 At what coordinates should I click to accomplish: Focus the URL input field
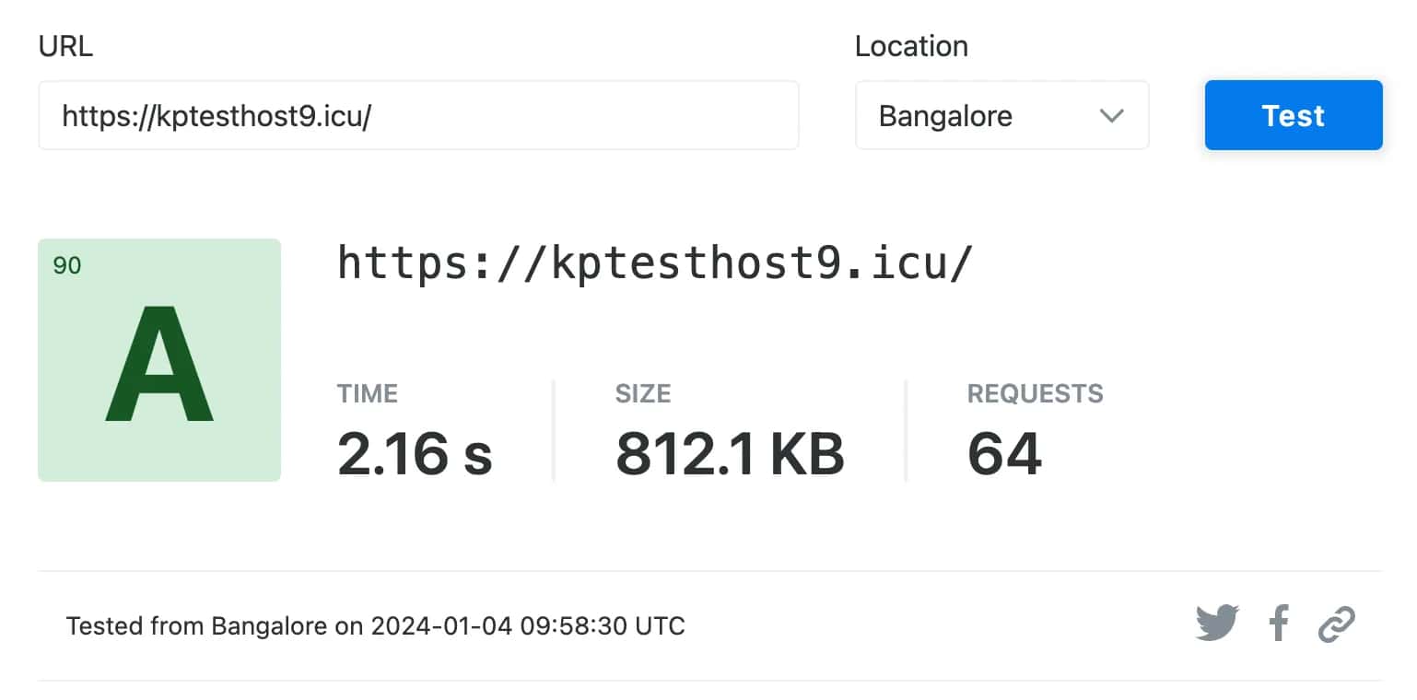[417, 116]
